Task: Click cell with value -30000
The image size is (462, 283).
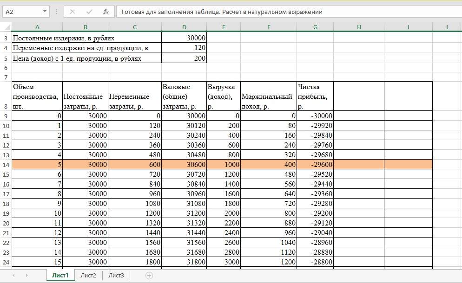Action: (315, 116)
